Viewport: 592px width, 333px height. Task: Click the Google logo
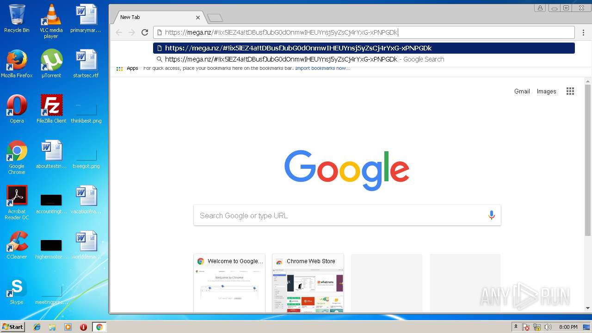[347, 170]
